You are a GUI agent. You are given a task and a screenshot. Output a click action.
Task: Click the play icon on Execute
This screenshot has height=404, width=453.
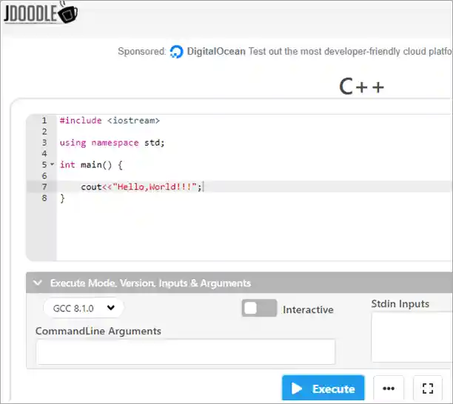(298, 388)
